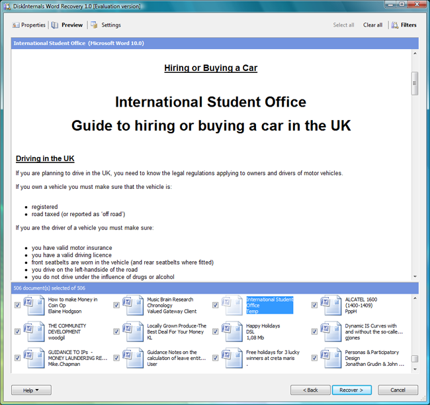The image size is (430, 405).
Task: Click the Happy Holidays document icon
Action: pos(232,331)
